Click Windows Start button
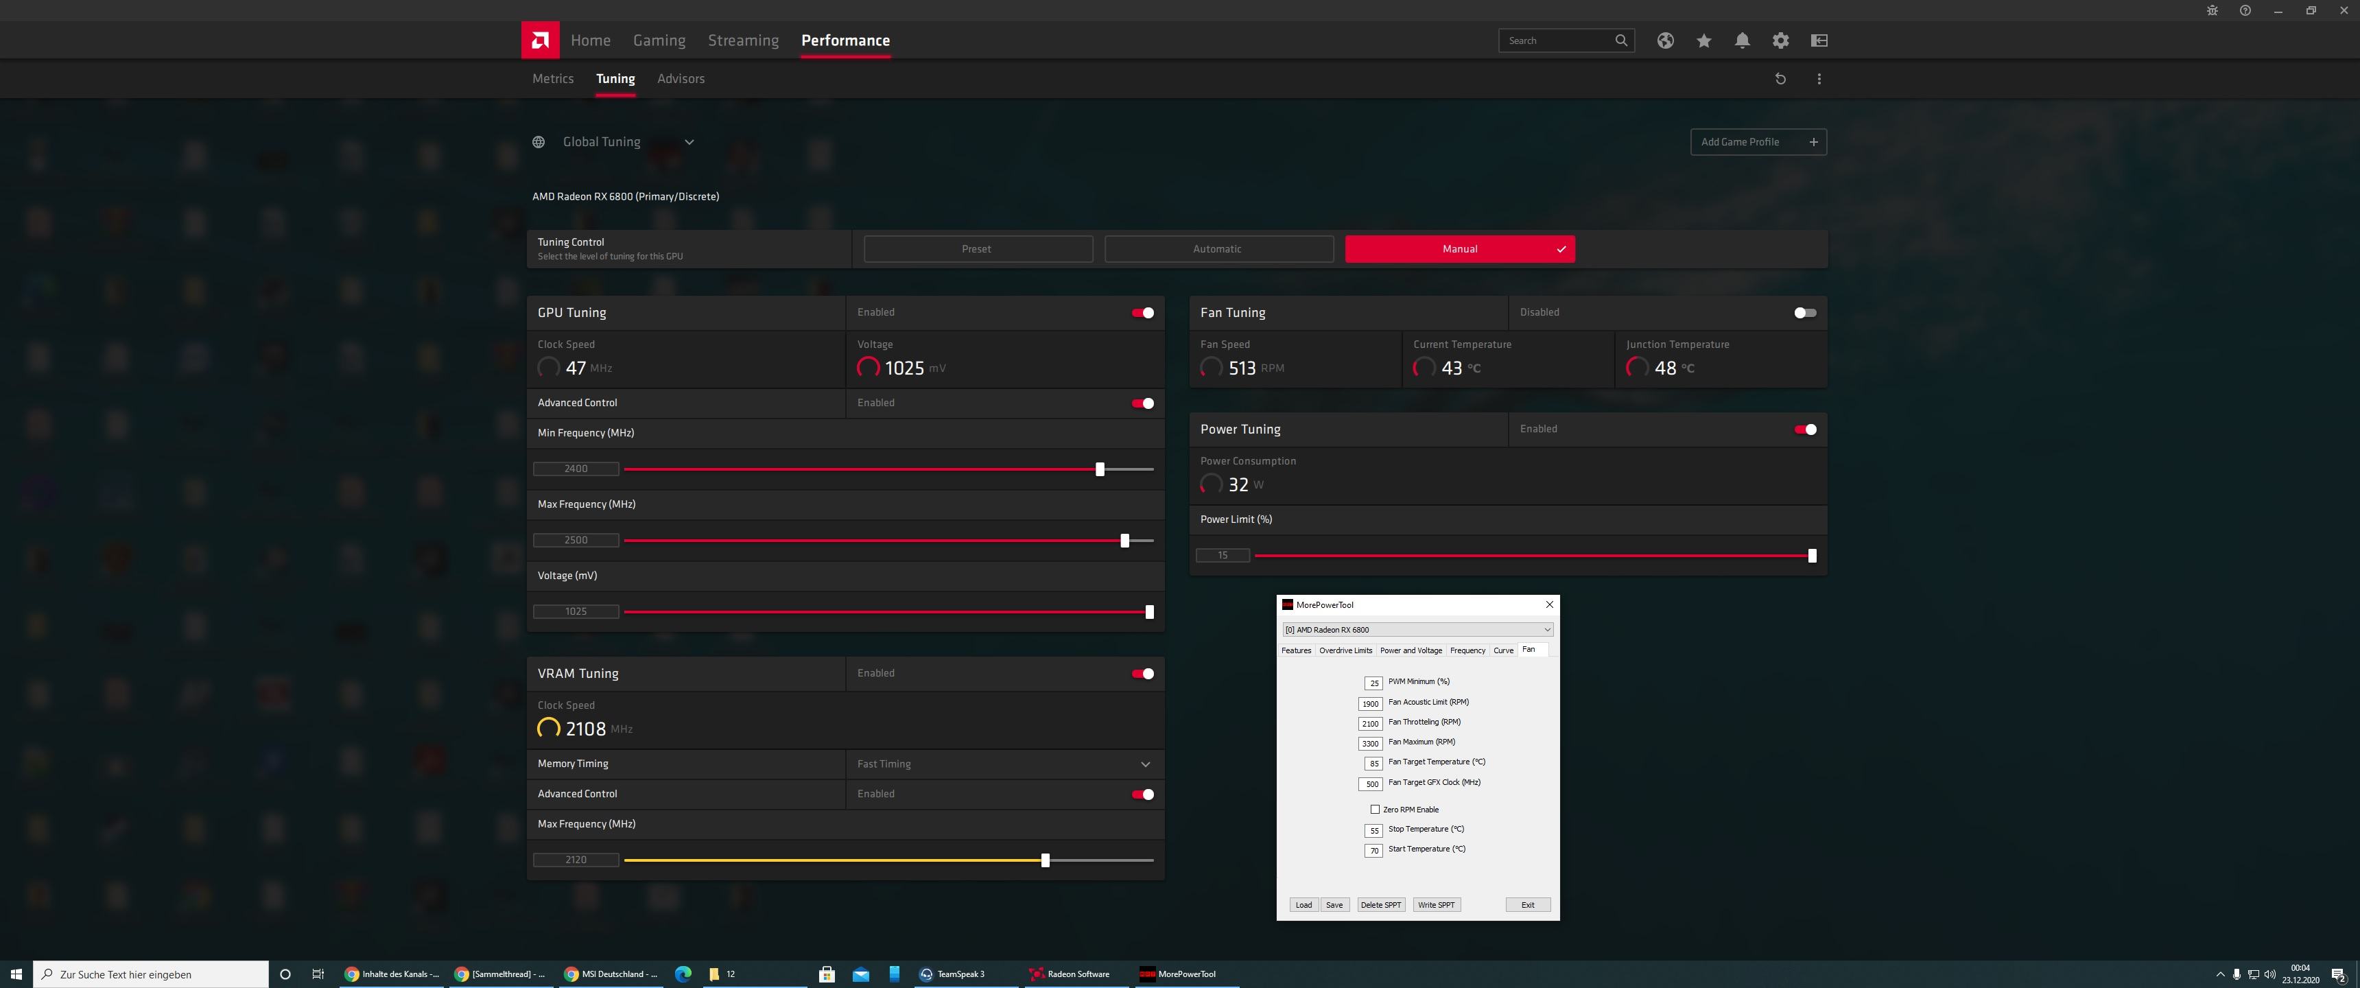Viewport: 2360px width, 988px height. tap(16, 974)
